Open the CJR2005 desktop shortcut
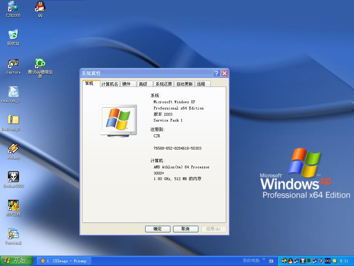This screenshot has height=266, width=354. coord(13,9)
